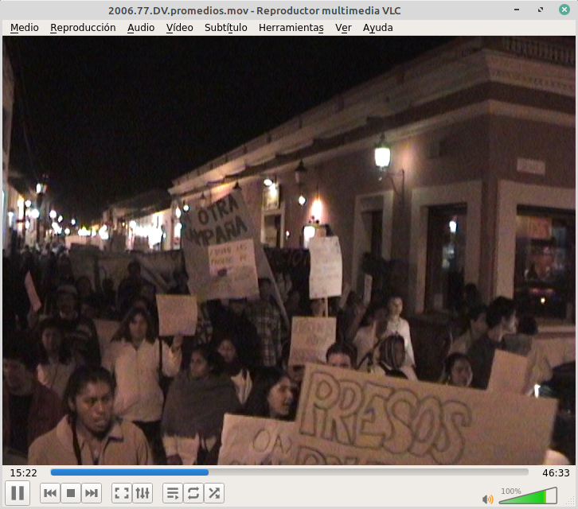Pause the video playback

18,493
